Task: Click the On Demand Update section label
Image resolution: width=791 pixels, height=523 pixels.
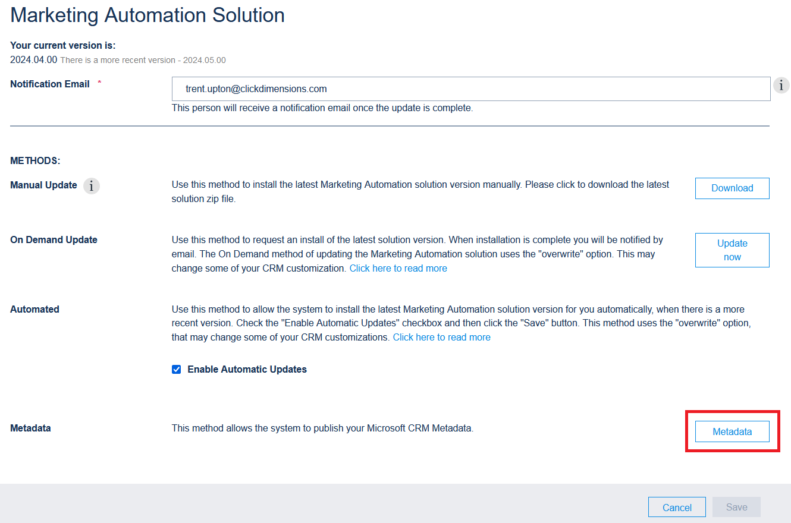Action: (54, 240)
